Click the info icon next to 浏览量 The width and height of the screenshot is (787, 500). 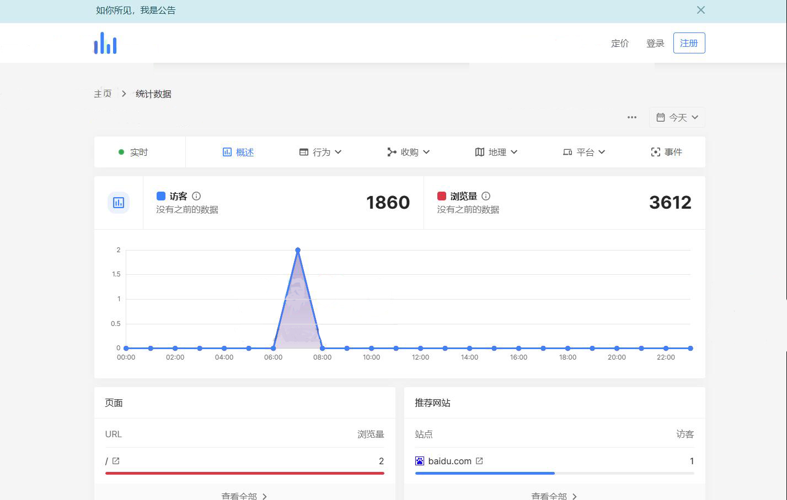[486, 196]
